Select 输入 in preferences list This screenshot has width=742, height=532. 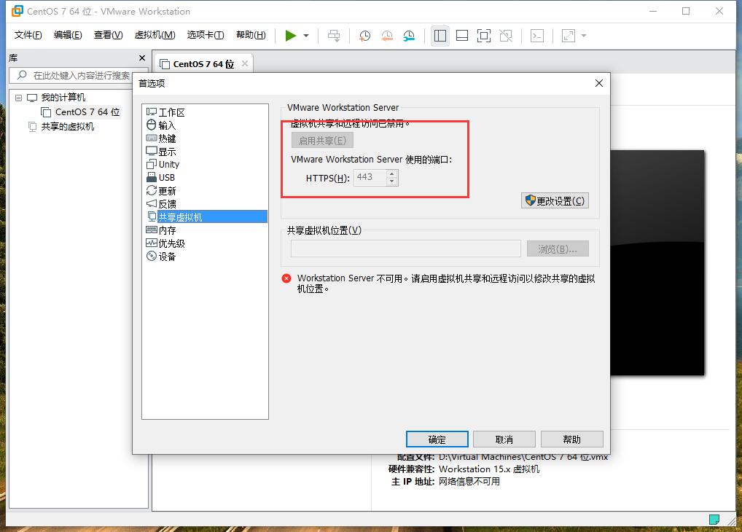point(167,125)
